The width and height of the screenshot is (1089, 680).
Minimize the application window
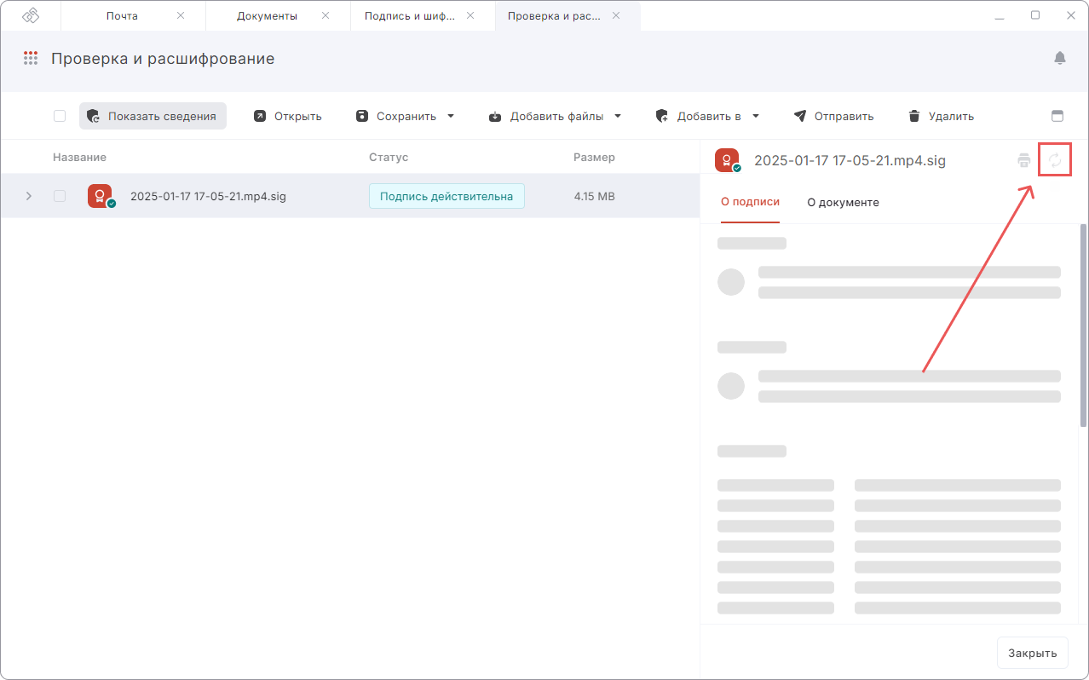click(x=998, y=15)
